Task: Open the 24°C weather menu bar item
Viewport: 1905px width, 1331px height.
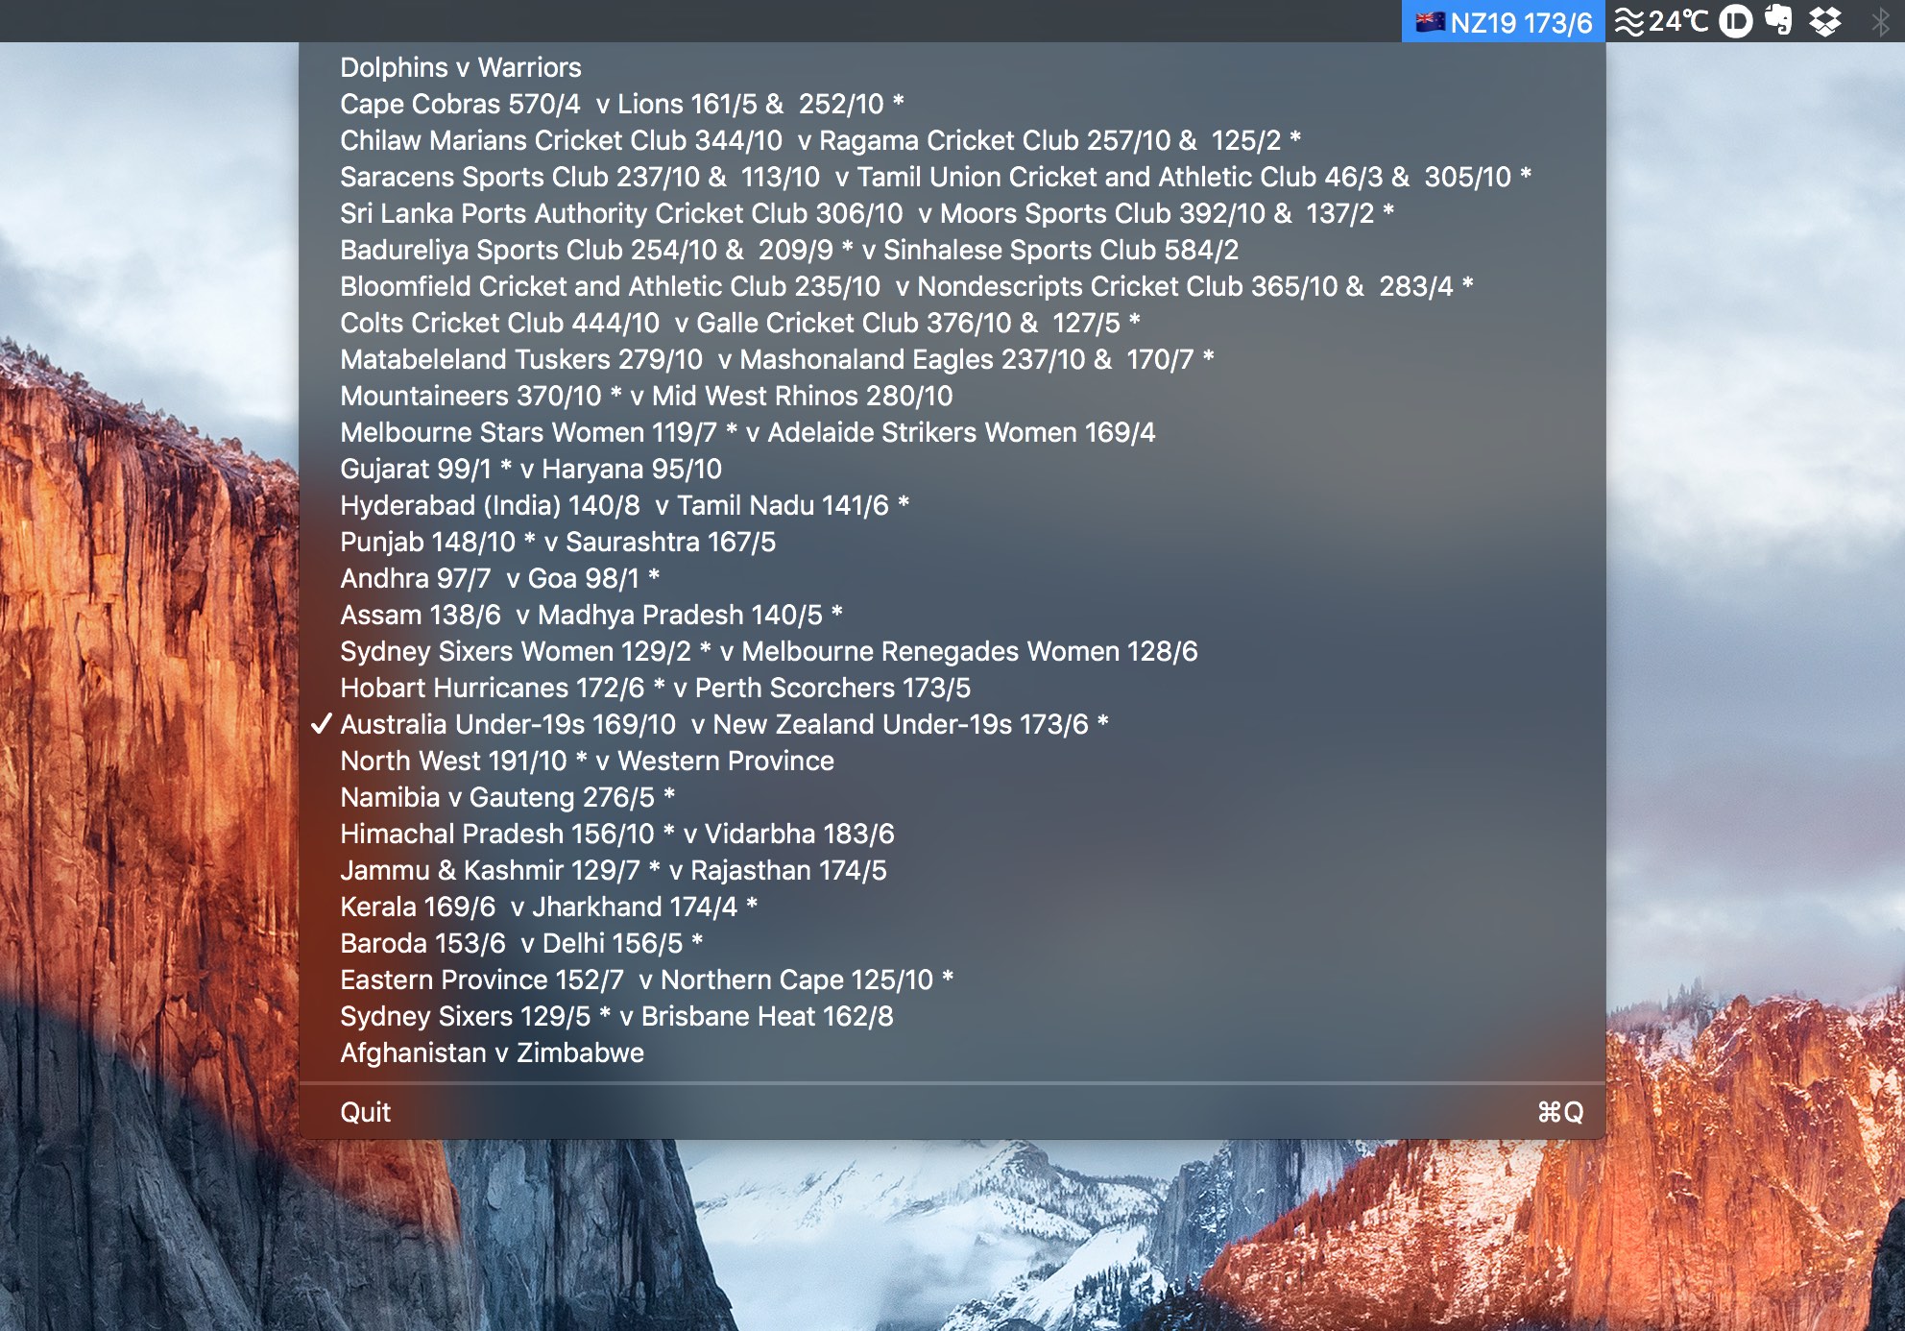Action: (x=1662, y=21)
